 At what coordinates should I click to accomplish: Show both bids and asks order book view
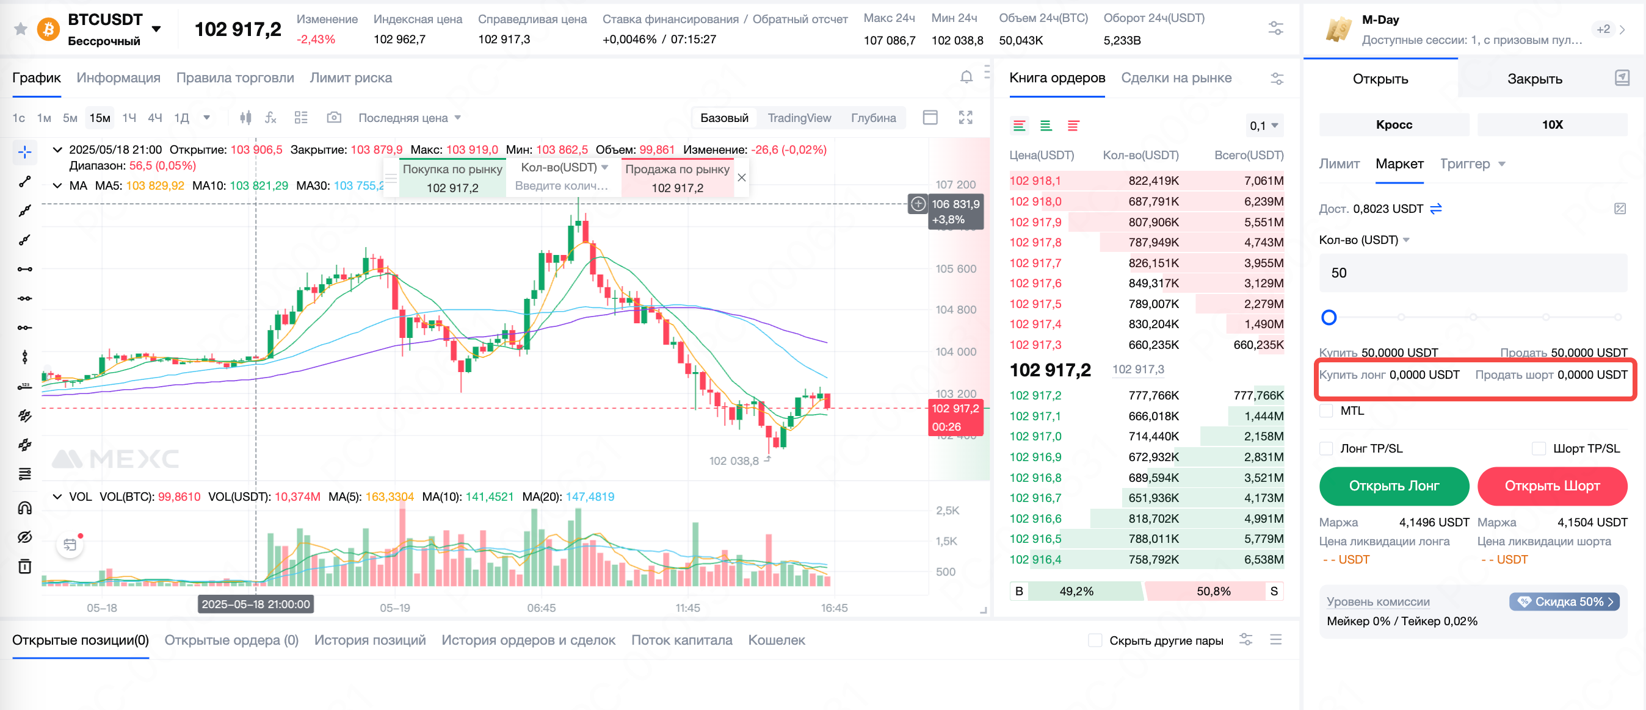pyautogui.click(x=1019, y=126)
